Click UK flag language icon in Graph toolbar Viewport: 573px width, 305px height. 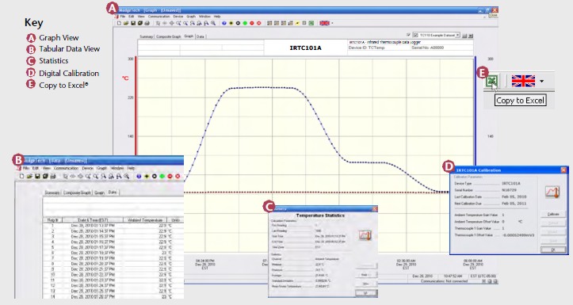(x=324, y=23)
